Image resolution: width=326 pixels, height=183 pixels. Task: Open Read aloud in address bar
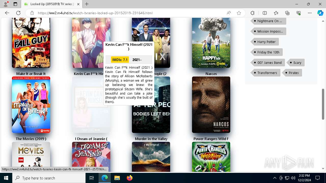(x=229, y=13)
